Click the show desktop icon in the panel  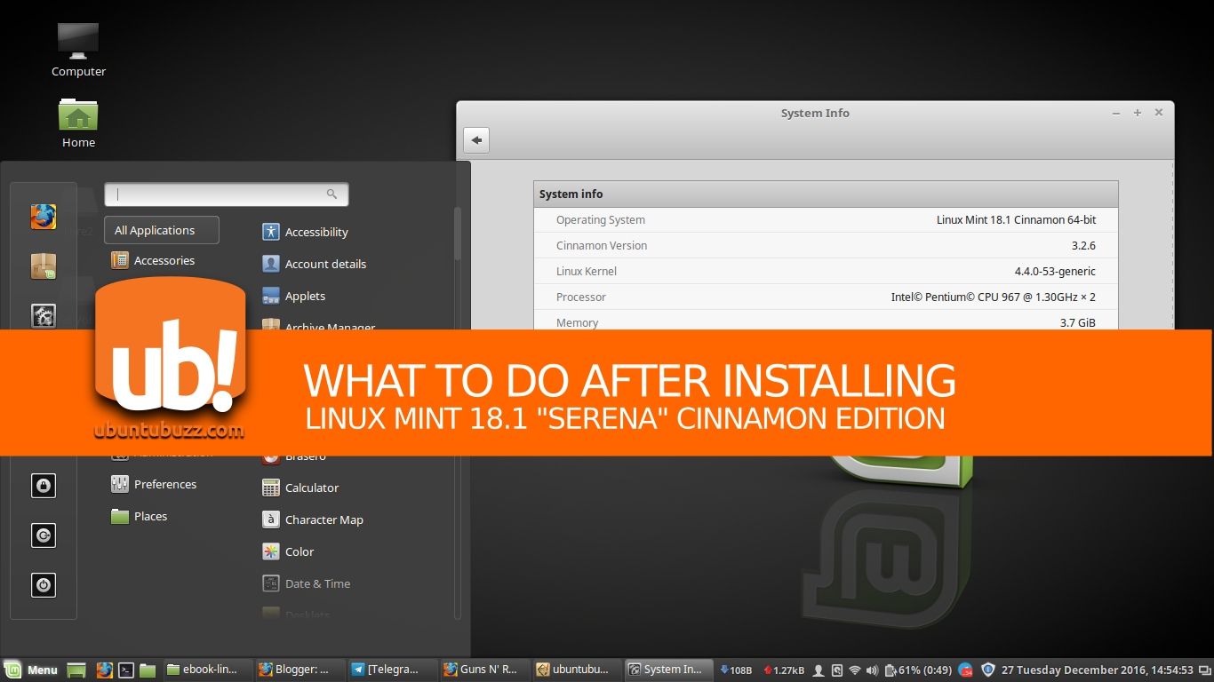coord(77,670)
